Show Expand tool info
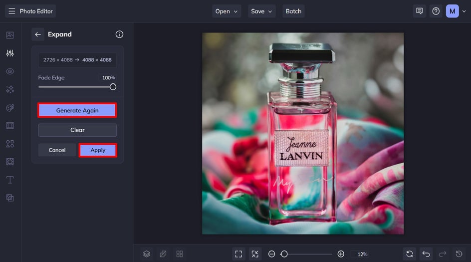Viewport: 471px width, 262px height. click(x=119, y=34)
